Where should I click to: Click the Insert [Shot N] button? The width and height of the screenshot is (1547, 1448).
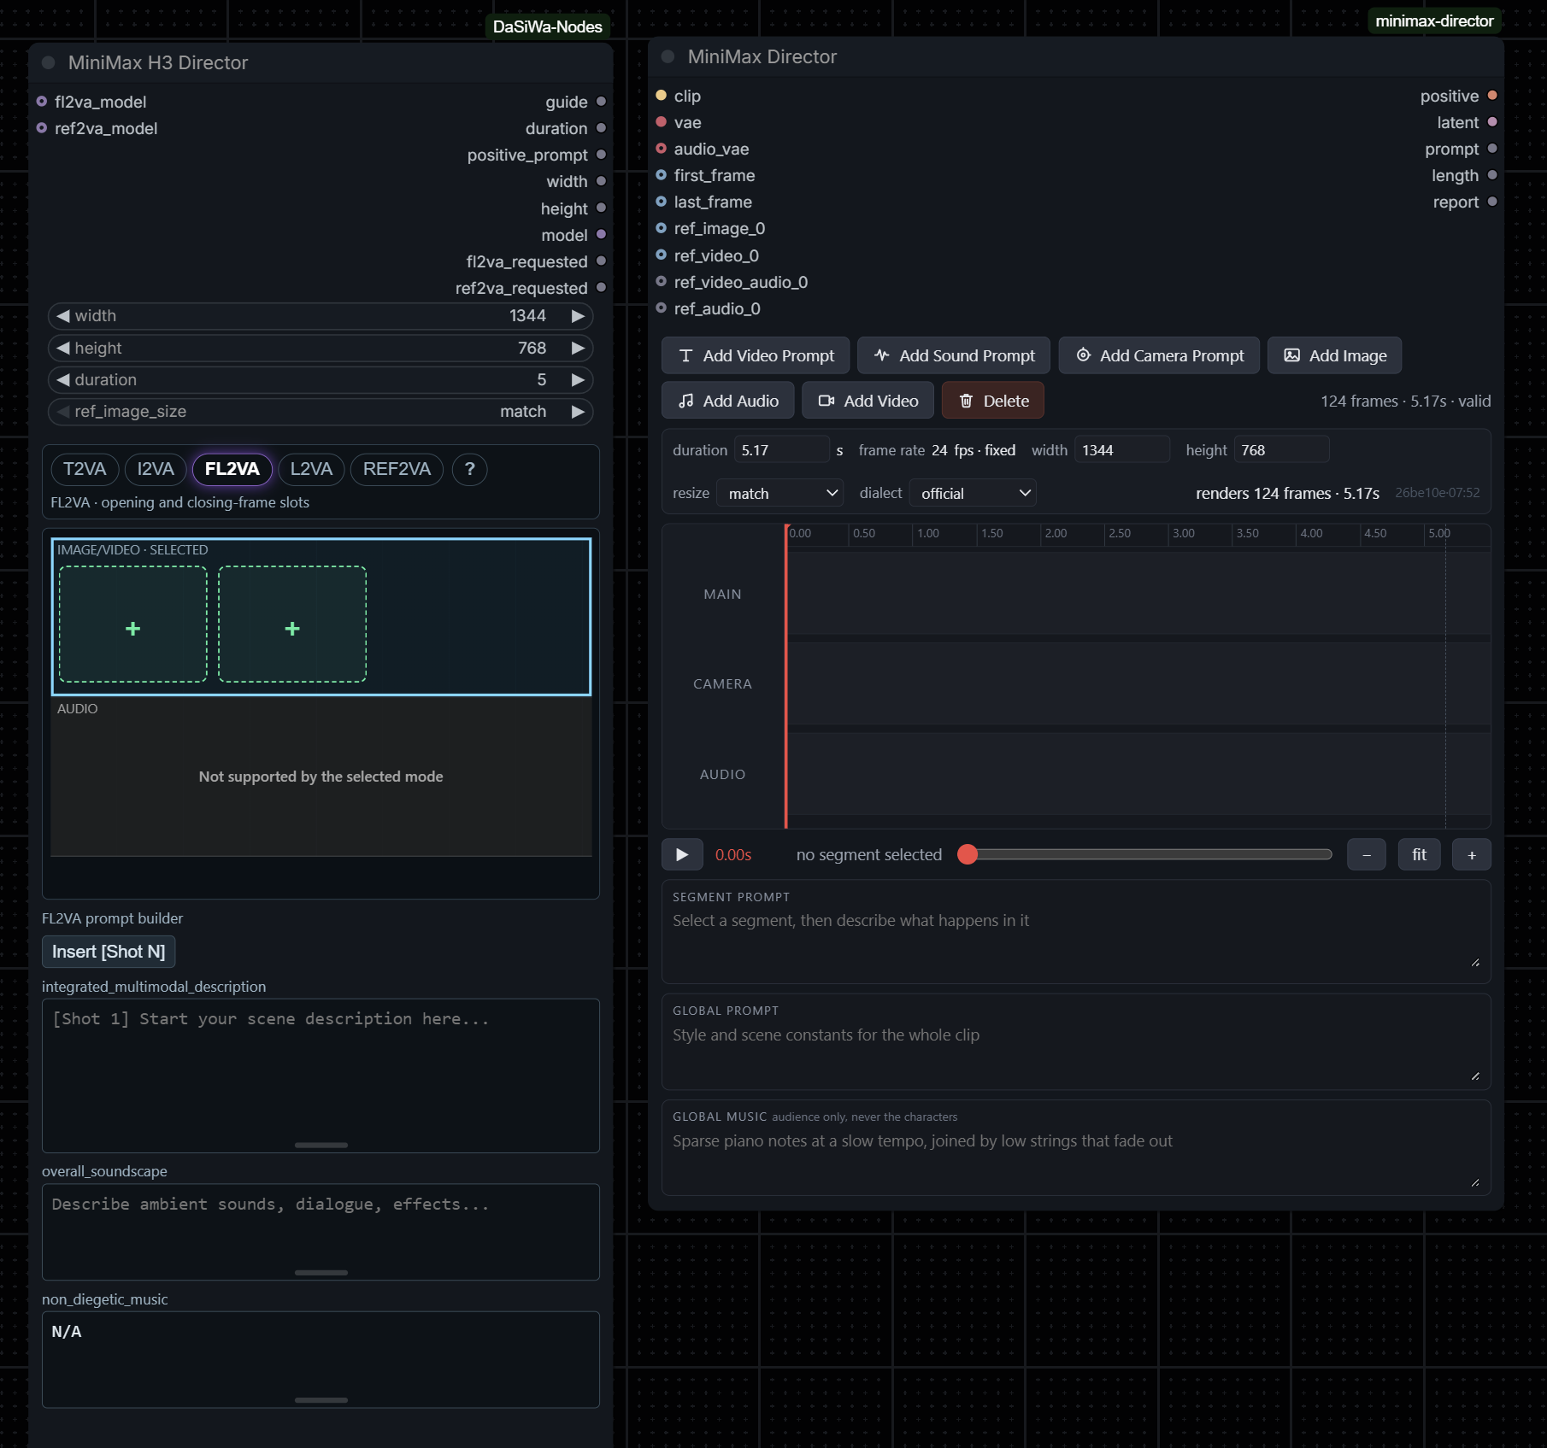click(x=109, y=952)
